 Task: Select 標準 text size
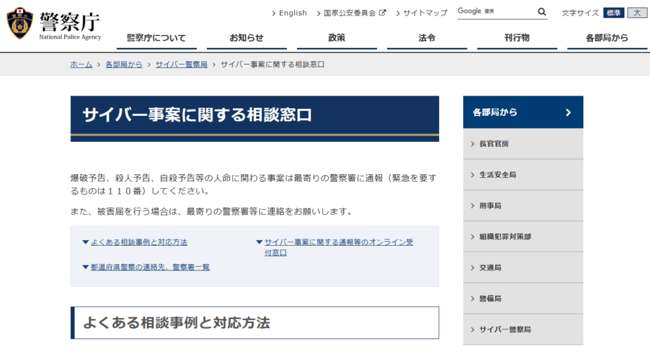pos(614,13)
